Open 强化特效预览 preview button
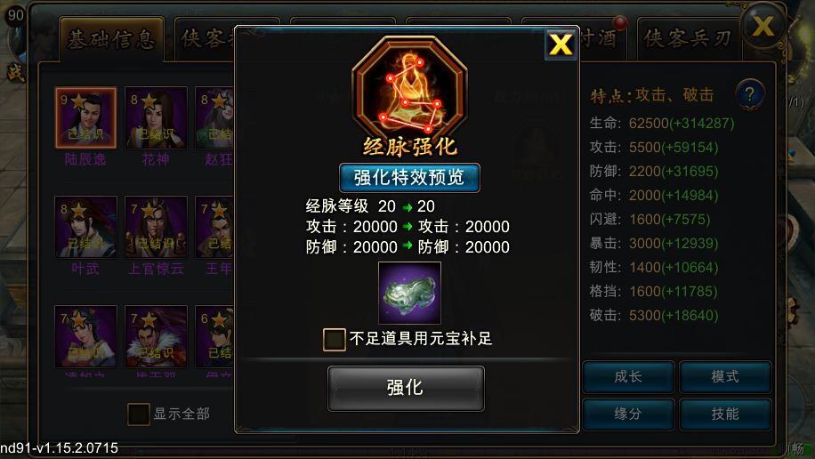The width and height of the screenshot is (815, 459). tap(409, 178)
